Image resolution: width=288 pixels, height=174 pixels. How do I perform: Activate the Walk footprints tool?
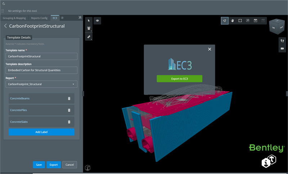coord(282,41)
